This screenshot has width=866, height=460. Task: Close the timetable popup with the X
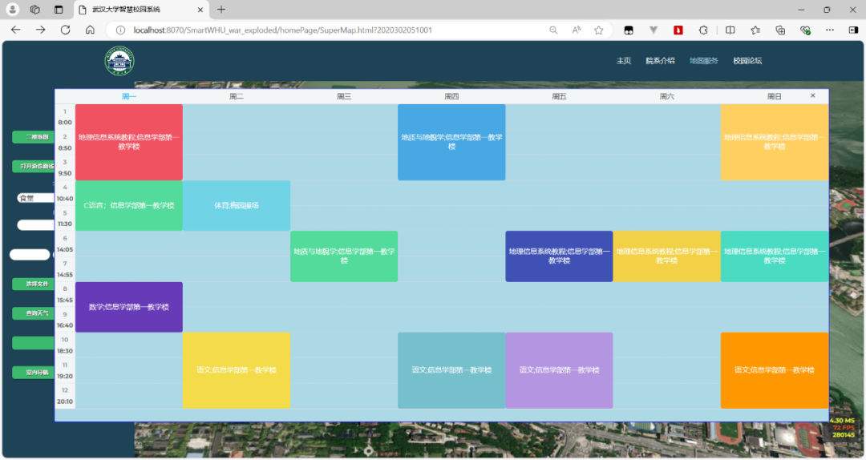tap(812, 96)
